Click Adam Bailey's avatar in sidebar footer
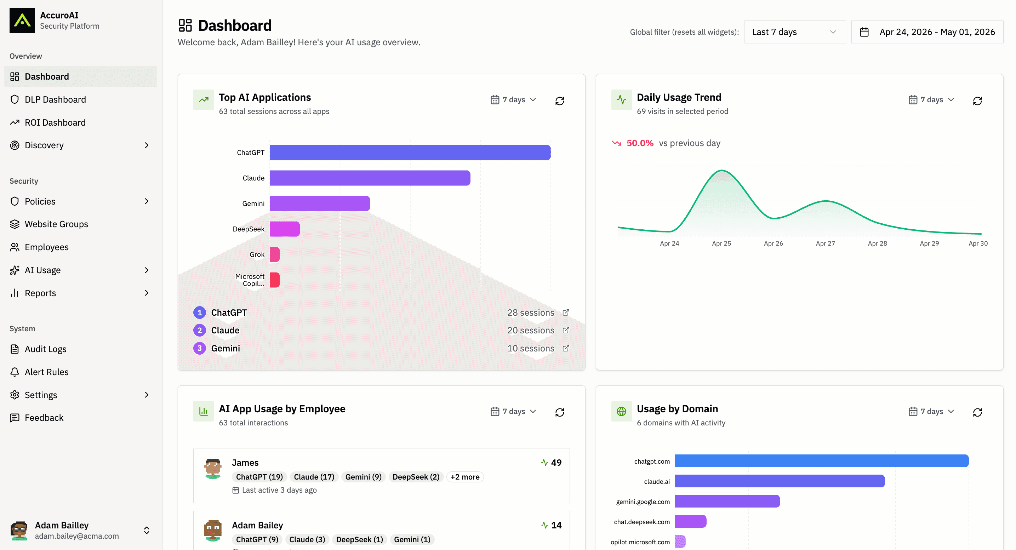The height and width of the screenshot is (550, 1016). 19,530
